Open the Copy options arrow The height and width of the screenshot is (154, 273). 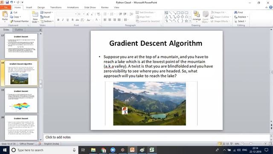20,17
